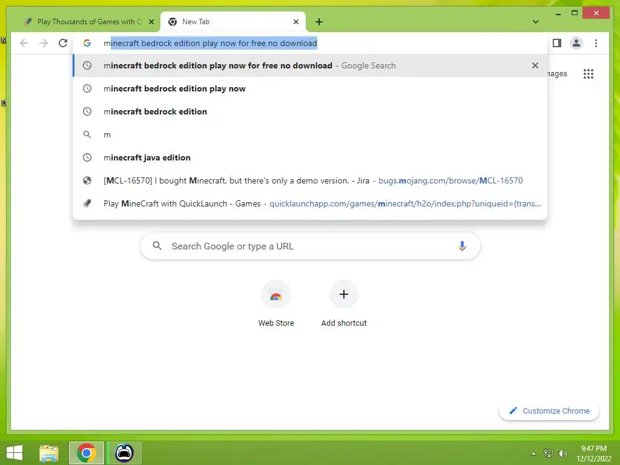Open the Windows Start button

coord(15,453)
